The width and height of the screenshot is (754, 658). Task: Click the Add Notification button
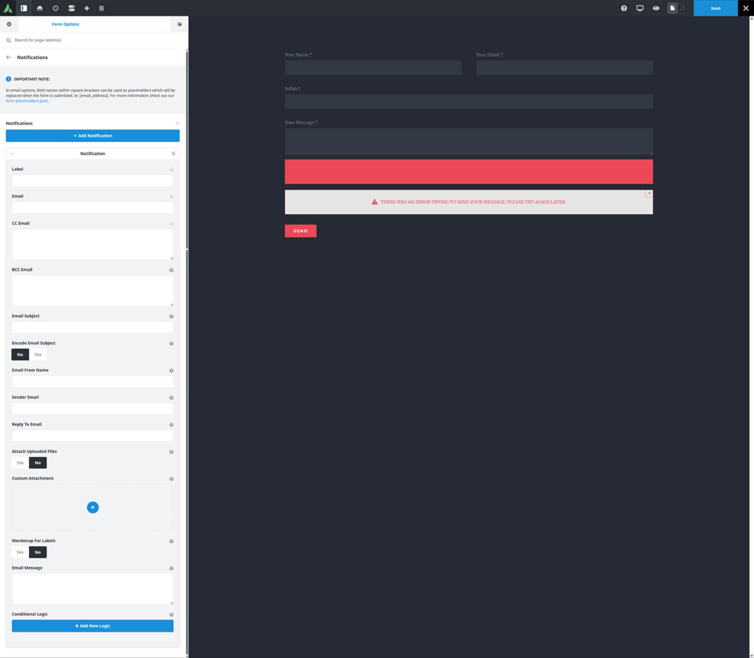click(92, 136)
